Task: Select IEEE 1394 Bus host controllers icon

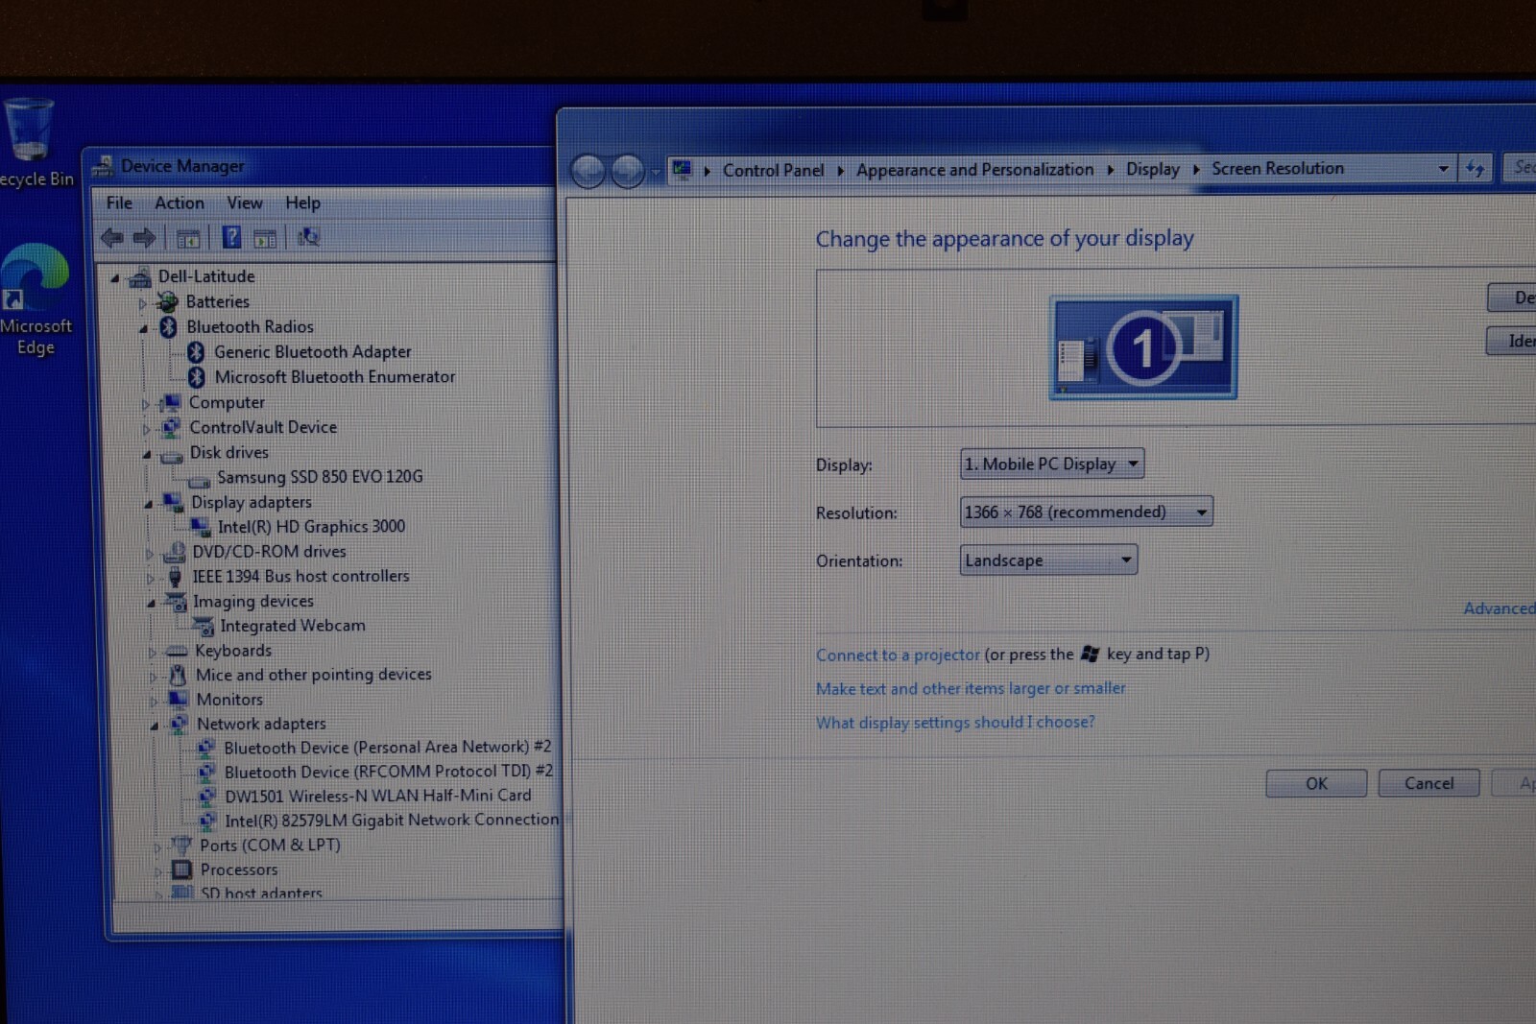Action: 175,577
